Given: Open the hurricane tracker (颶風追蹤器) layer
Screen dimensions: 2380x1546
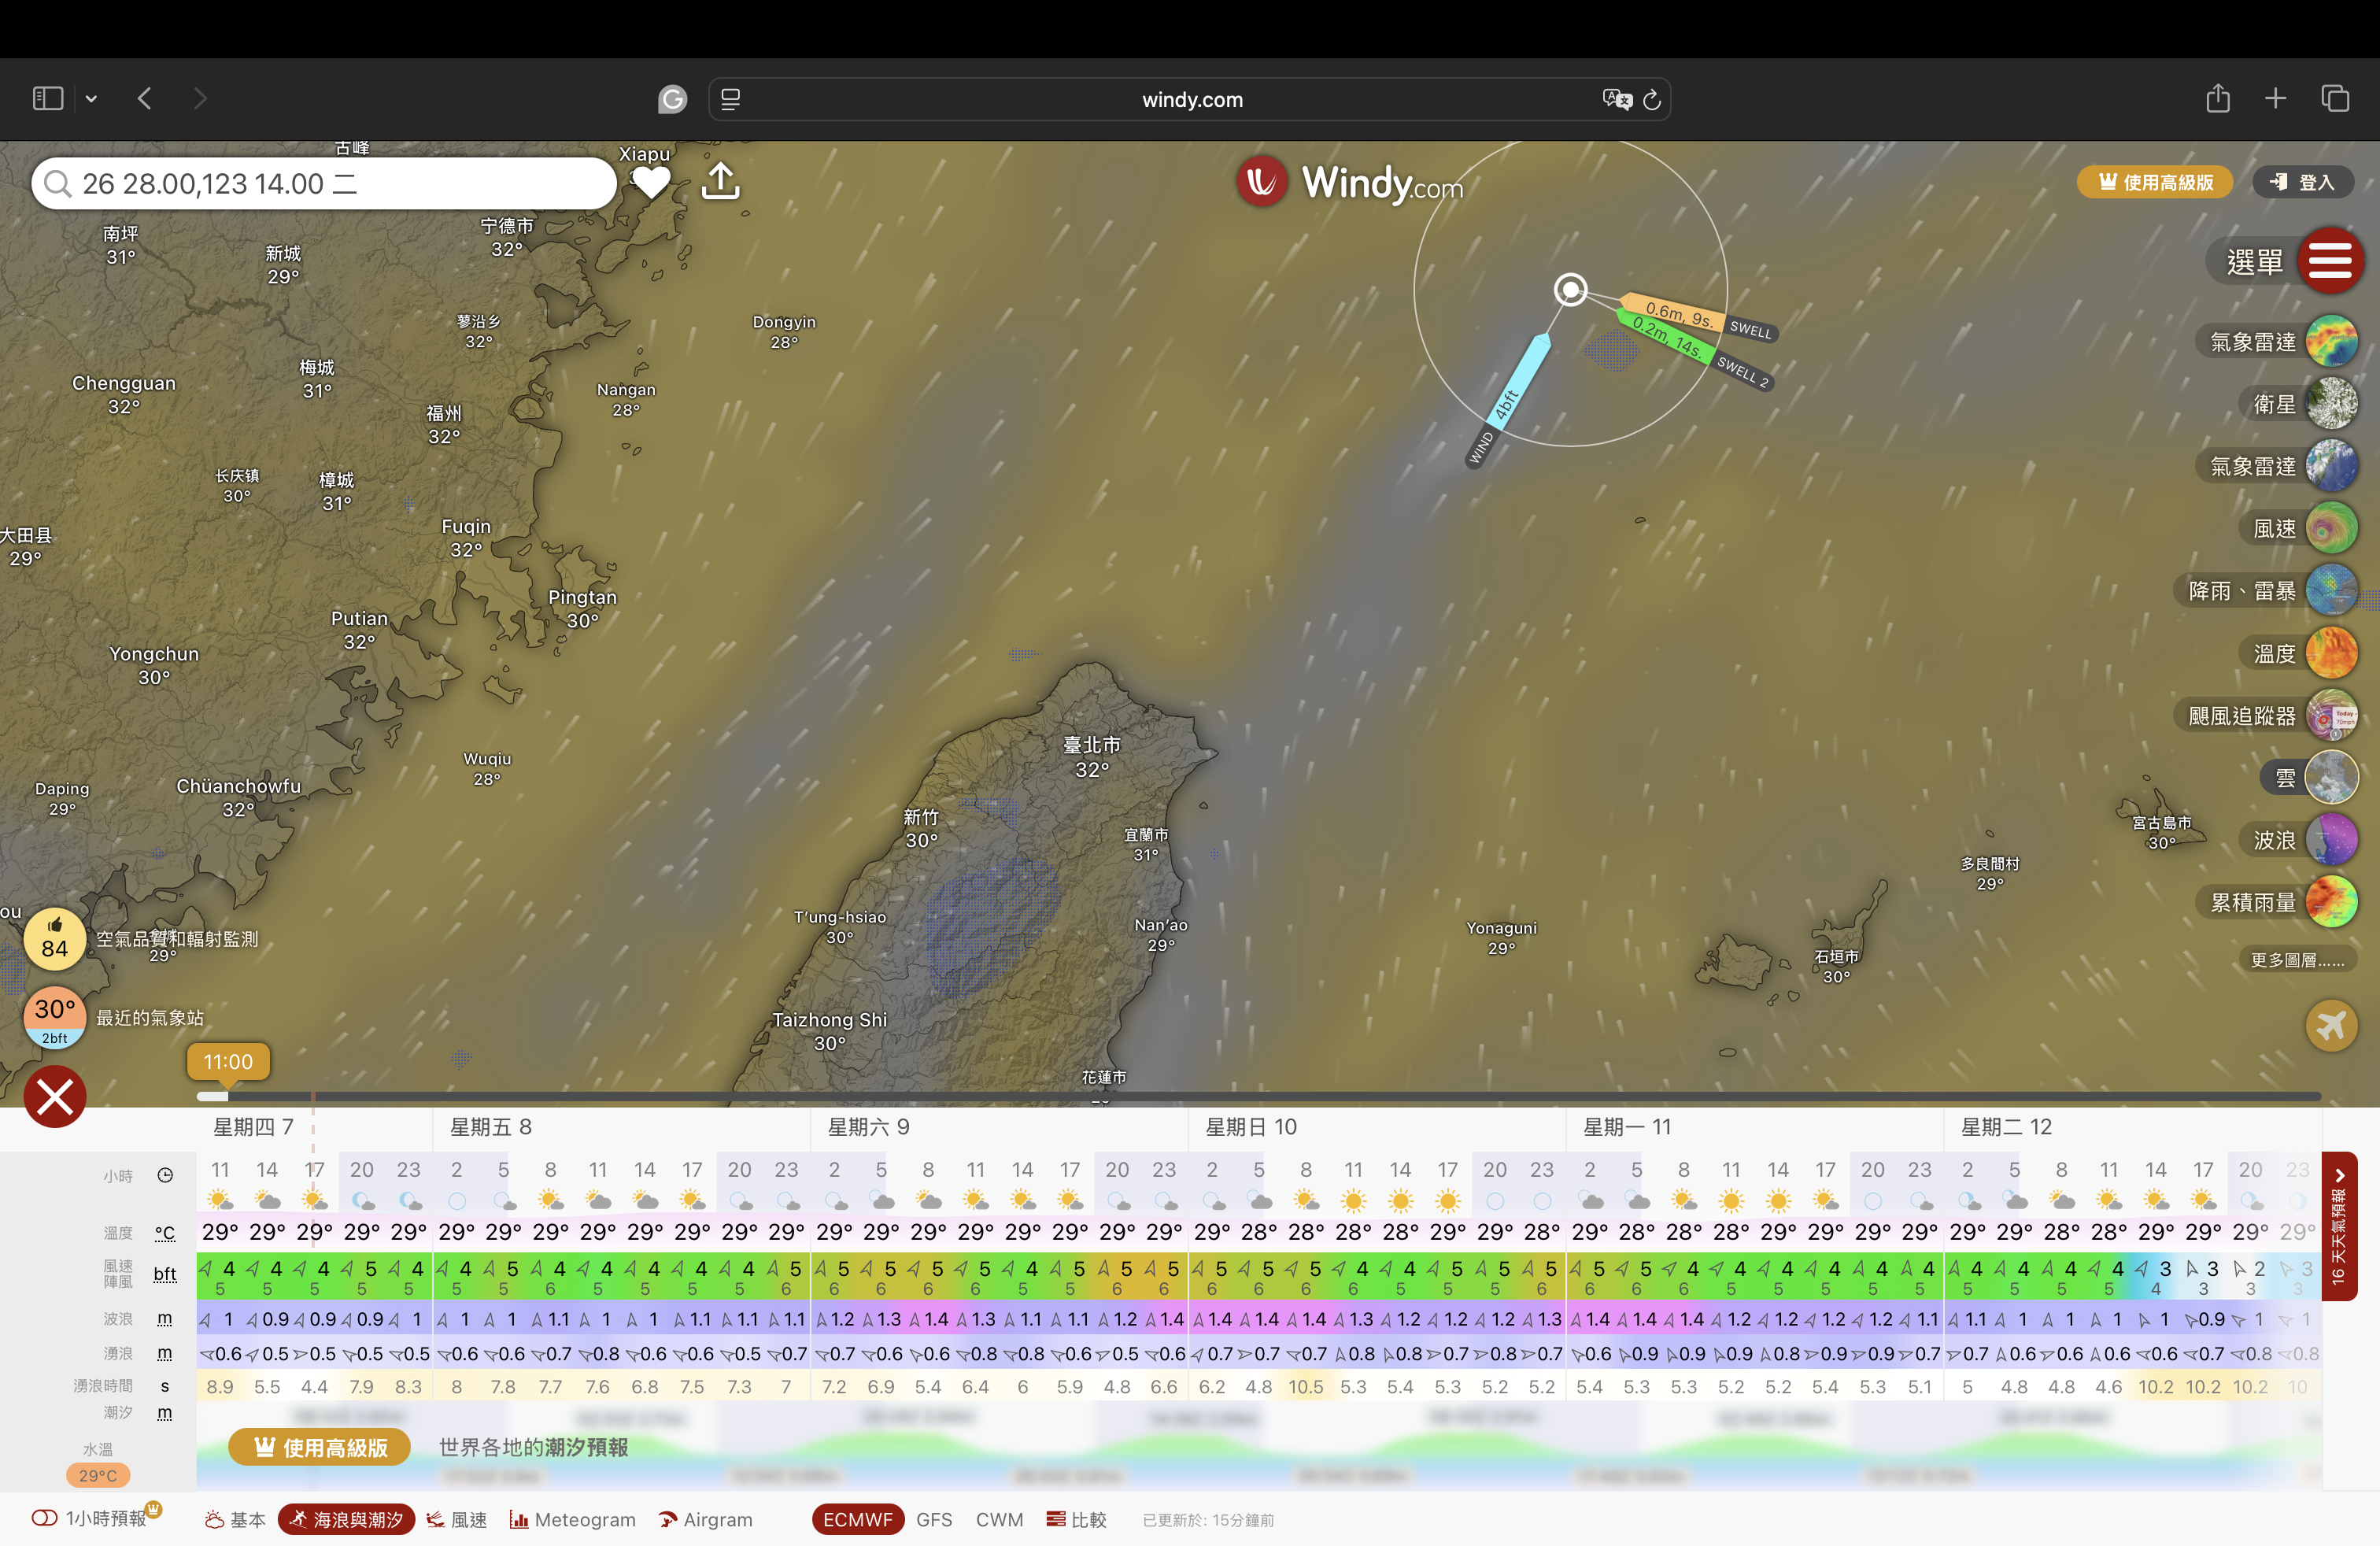Looking at the screenshot, I should [x=2331, y=716].
